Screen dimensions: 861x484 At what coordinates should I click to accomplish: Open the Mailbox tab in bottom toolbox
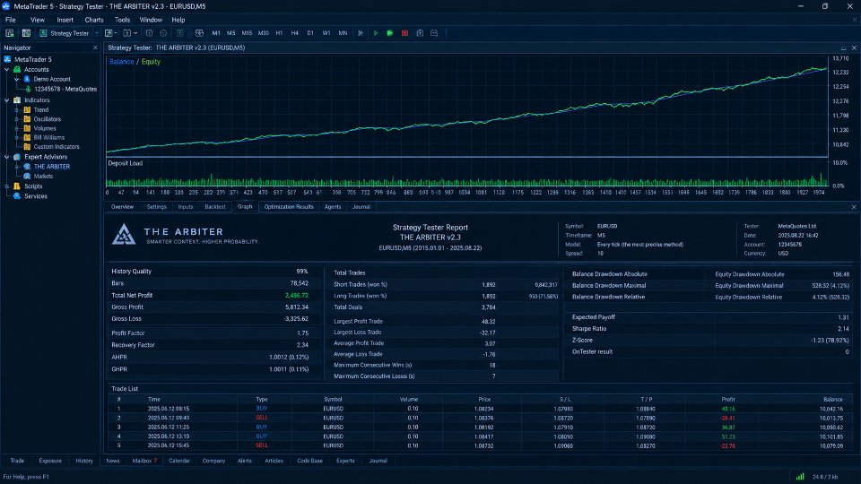144,461
